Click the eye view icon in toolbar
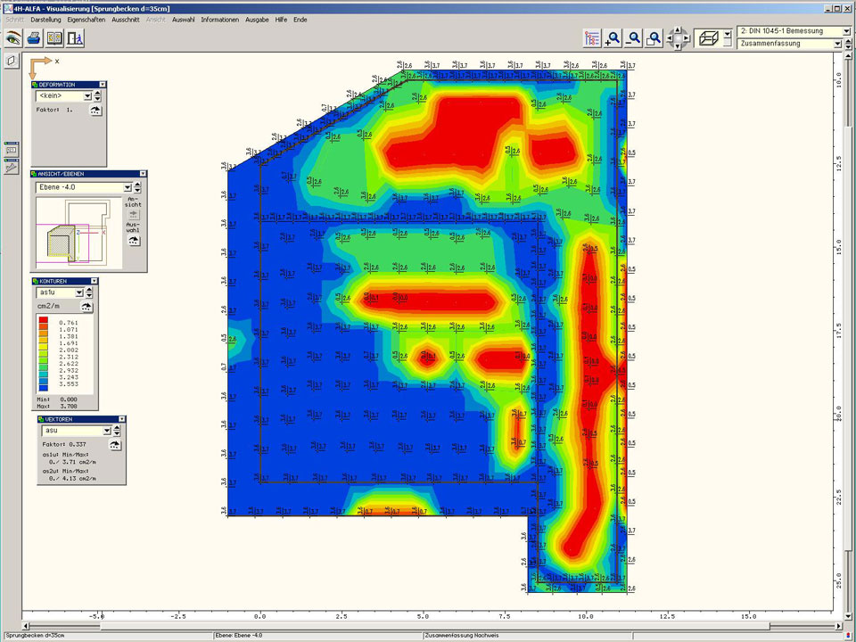Screen dimensions: 856x642 (13, 38)
